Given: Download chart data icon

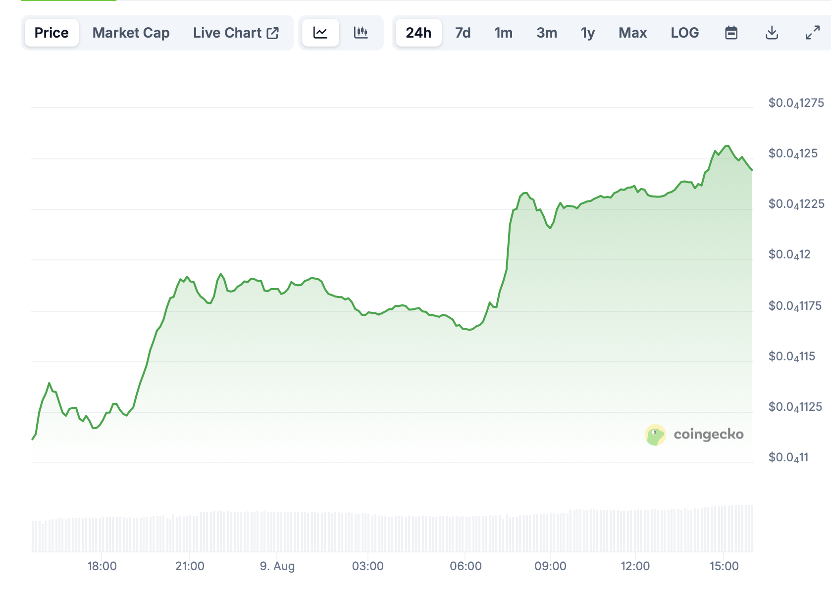Looking at the screenshot, I should (x=772, y=33).
